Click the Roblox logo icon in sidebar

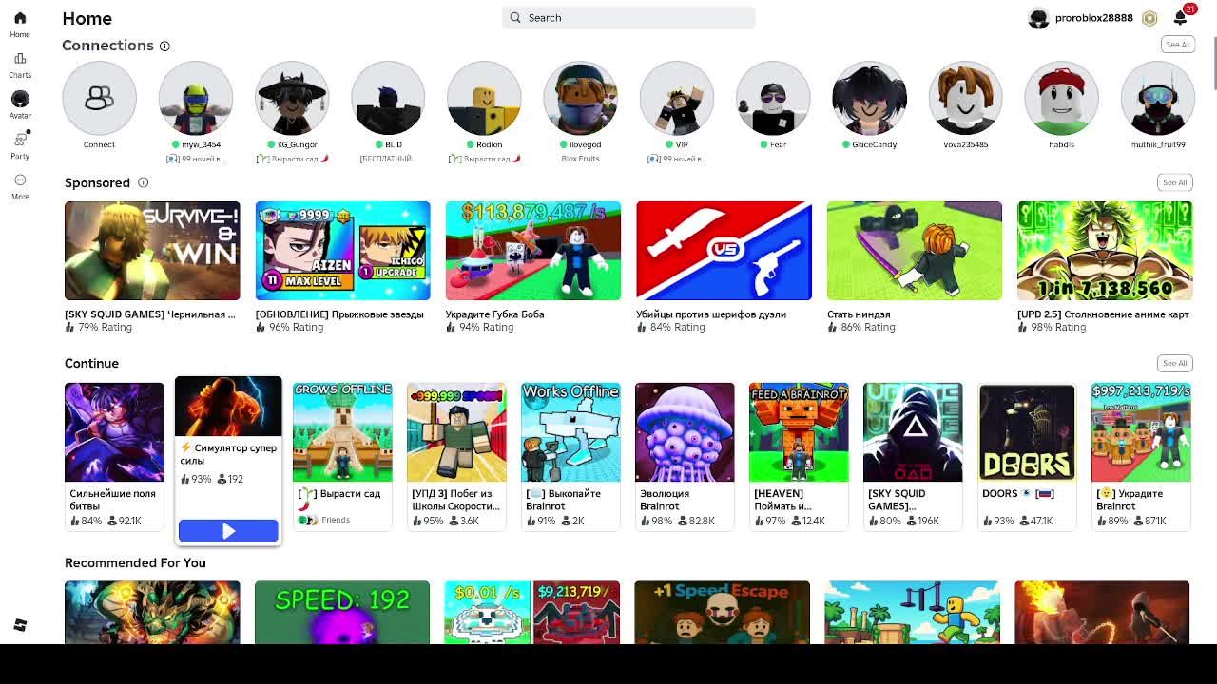pyautogui.click(x=20, y=624)
